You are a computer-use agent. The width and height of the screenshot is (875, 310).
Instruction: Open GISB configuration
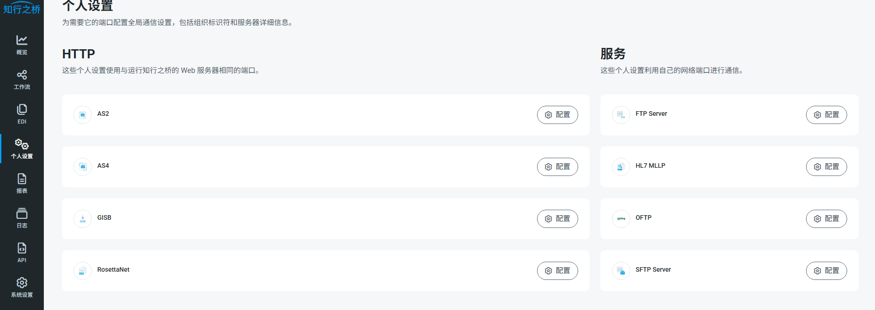point(557,219)
